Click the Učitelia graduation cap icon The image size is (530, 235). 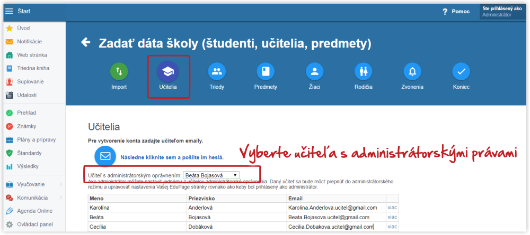tap(168, 72)
